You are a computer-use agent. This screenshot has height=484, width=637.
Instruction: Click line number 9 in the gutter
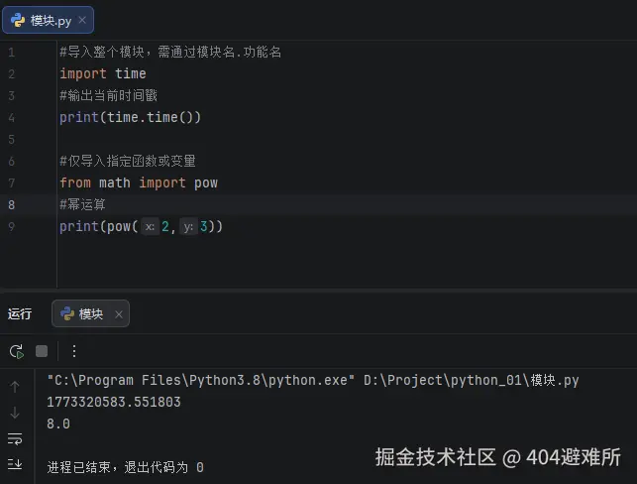(11, 226)
